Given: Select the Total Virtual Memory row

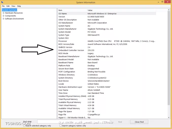Looking at the screenshot, I should [107, 105].
